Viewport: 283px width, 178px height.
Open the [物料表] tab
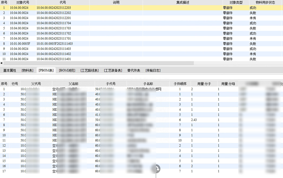[x=28, y=70]
